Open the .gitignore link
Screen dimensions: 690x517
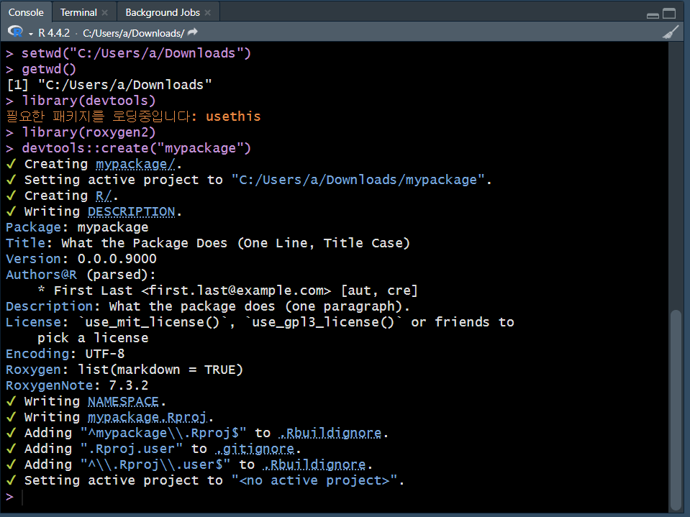pyautogui.click(x=255, y=449)
